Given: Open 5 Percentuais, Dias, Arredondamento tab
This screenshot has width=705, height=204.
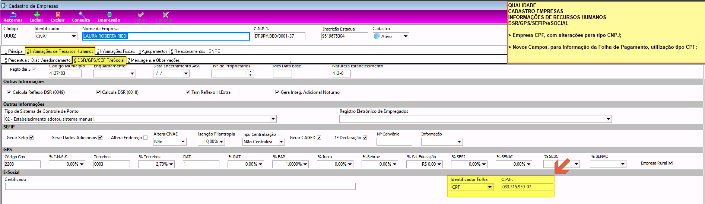Looking at the screenshot, I should pos(38,60).
